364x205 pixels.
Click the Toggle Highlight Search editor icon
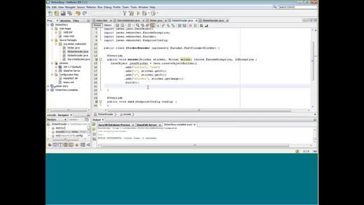coord(152,25)
